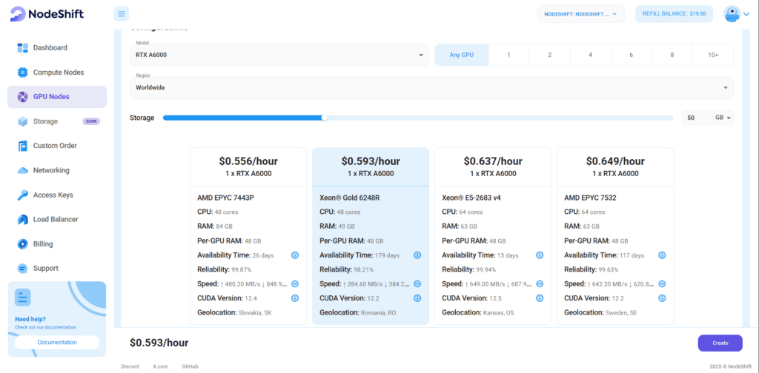The width and height of the screenshot is (759, 373).
Task: Expand speed details for AMD EPYC 7532
Action: tap(662, 283)
